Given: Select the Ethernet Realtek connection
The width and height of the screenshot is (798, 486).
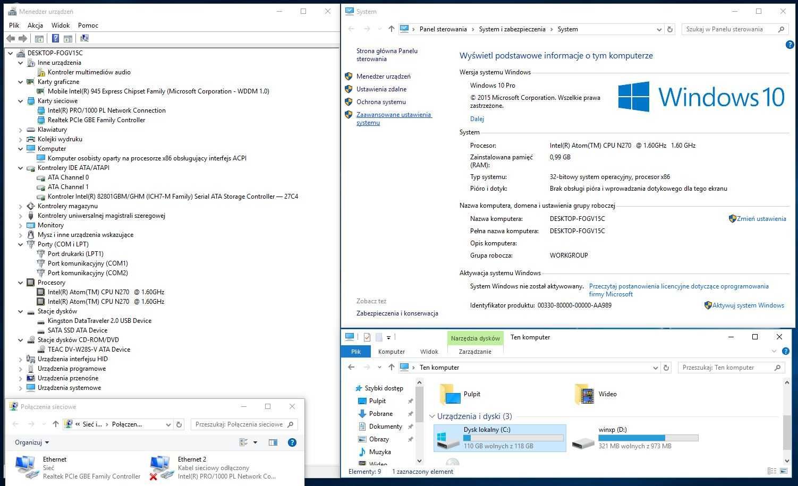Looking at the screenshot, I should pos(78,468).
